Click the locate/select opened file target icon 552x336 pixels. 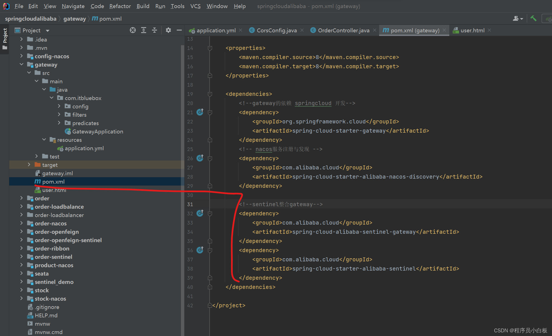click(133, 30)
